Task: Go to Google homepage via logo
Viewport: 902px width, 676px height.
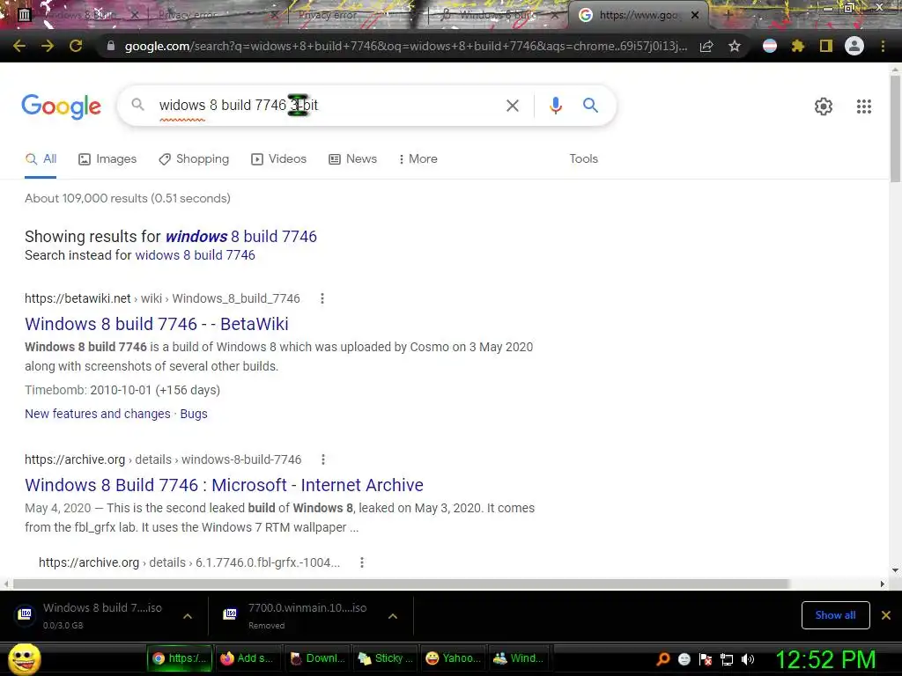Action: point(61,107)
